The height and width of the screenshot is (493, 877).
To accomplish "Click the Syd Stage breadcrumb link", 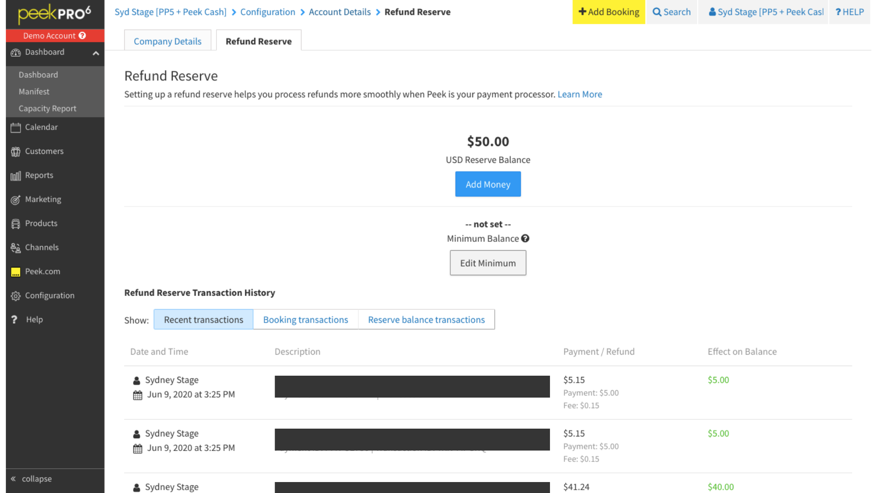I will pos(170,12).
